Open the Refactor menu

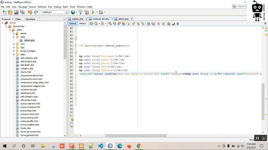click(x=42, y=7)
